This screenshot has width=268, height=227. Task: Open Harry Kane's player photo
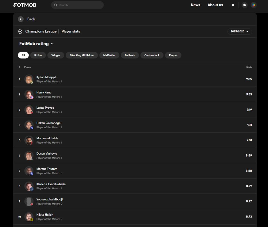point(29,94)
